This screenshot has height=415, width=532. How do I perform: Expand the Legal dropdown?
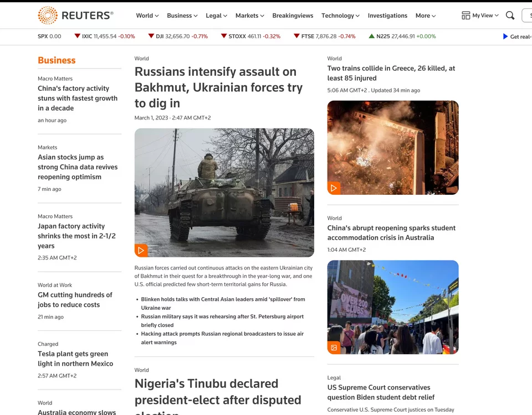tap(217, 15)
